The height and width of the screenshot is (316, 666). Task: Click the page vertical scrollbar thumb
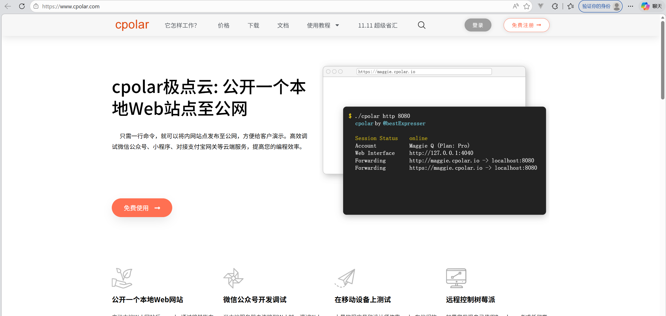point(663,60)
